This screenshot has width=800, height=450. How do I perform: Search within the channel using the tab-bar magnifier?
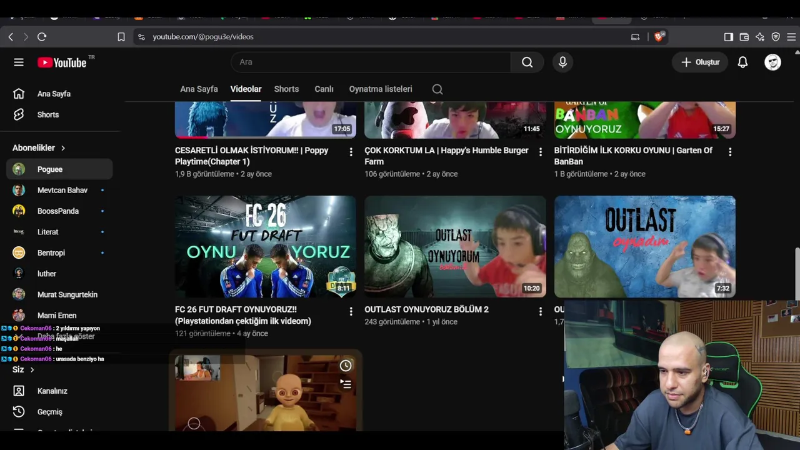(437, 89)
